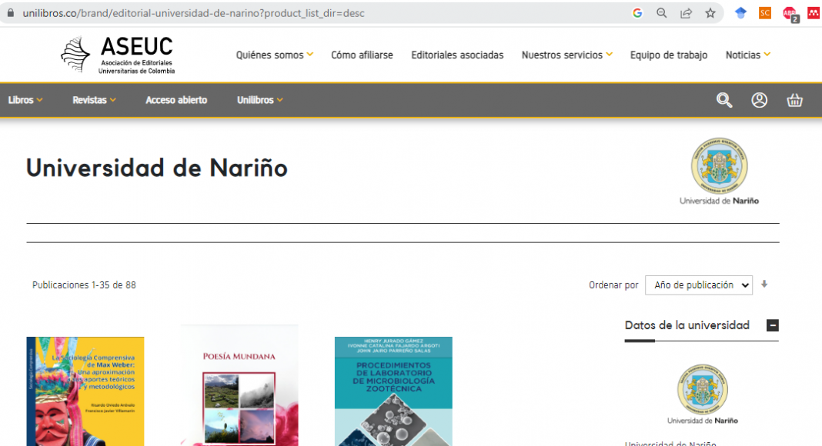Viewport: 822px width, 446px height.
Task: Bookmark this page with the star icon
Action: 710,13
